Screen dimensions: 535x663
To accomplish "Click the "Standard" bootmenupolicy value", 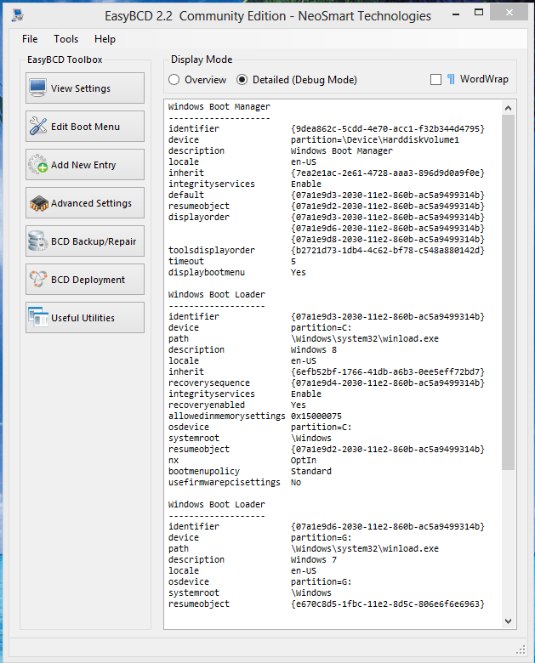I will (x=311, y=471).
